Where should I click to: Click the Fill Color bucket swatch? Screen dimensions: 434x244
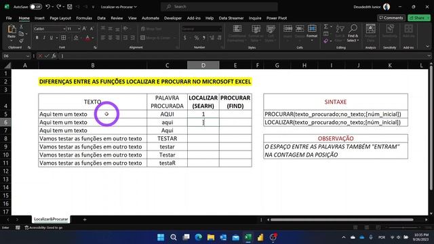(76, 38)
